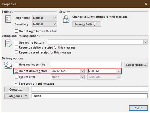Click the Select Names button

click(x=136, y=65)
